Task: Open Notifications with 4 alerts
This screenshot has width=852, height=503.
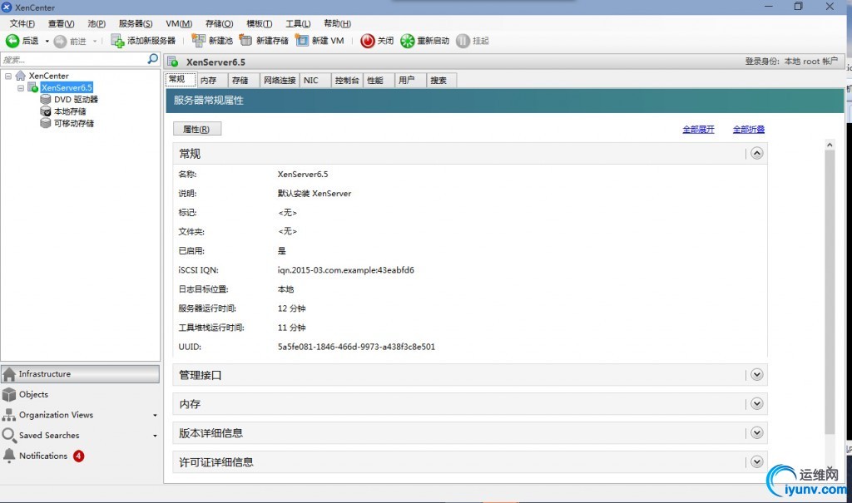Action: point(81,456)
